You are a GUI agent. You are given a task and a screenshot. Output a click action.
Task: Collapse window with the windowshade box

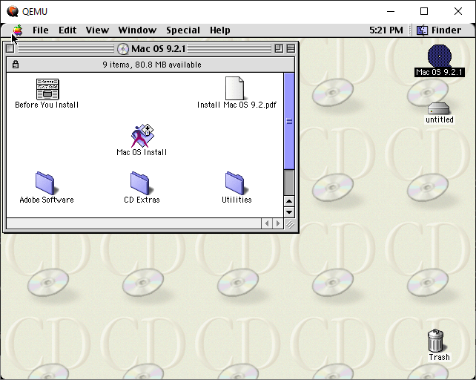pyautogui.click(x=291, y=49)
